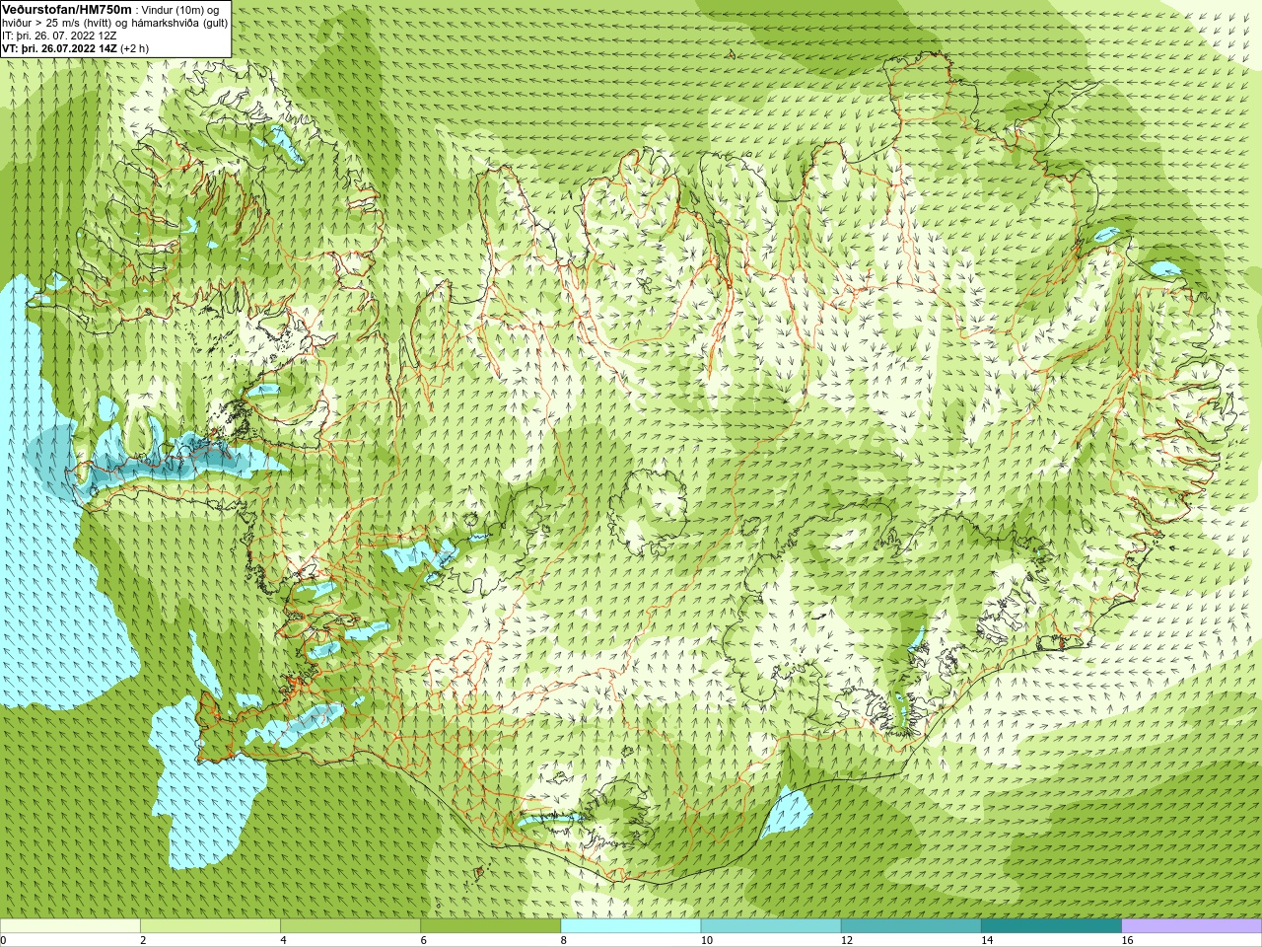This screenshot has width=1262, height=947.
Task: Click the legend label '4'
Action: 283,940
